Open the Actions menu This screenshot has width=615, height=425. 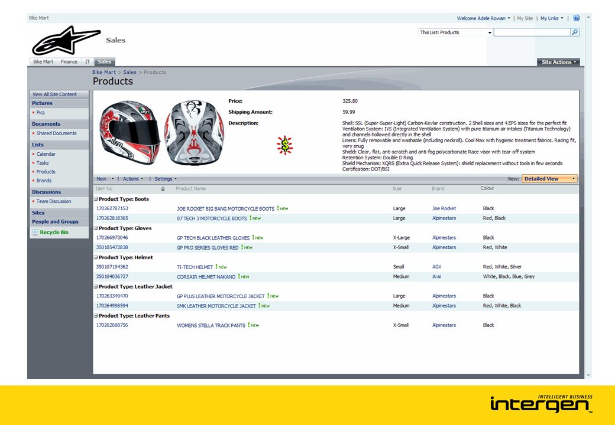pos(133,179)
